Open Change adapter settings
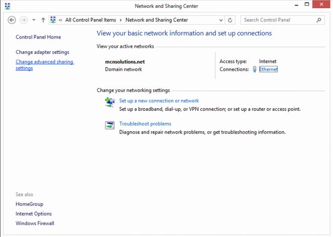 click(43, 52)
